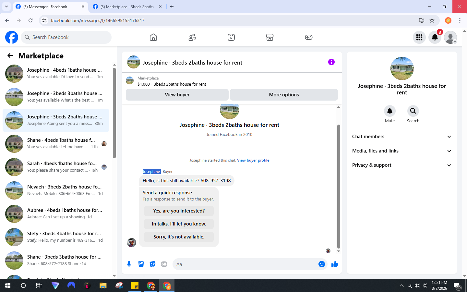Viewport: 467px width, 292px height.
Task: Expand the Chat members section
Action: click(x=402, y=137)
